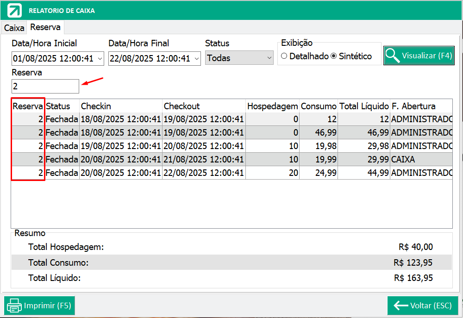Open the Data/Hora Inicial date dropdown

coord(100,58)
